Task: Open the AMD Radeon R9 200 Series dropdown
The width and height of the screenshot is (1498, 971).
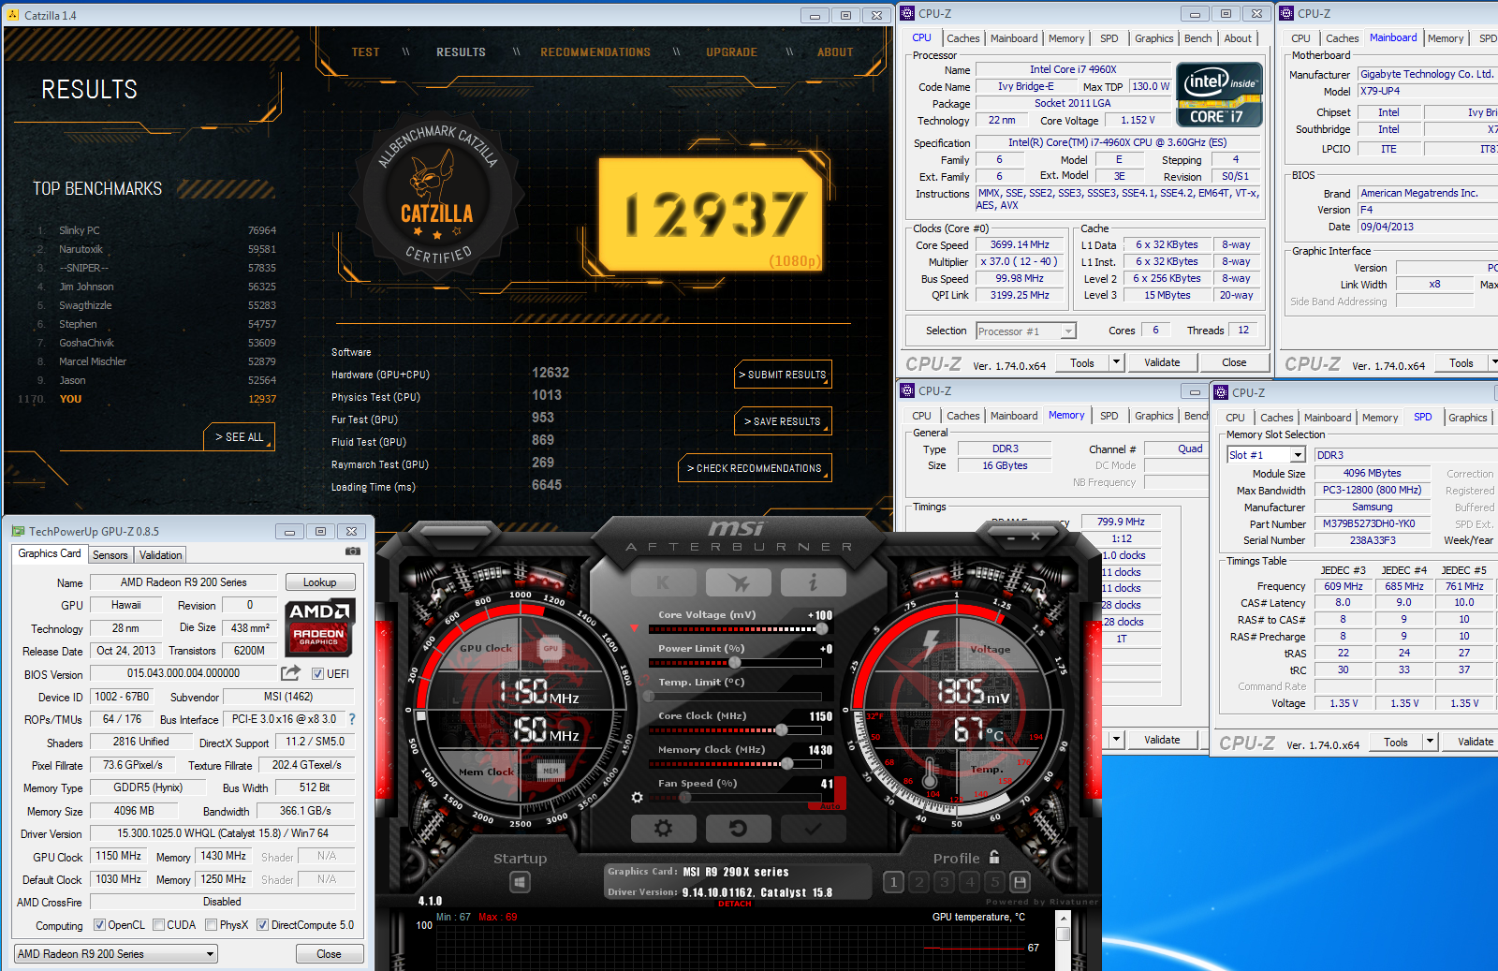Action: coord(116,954)
